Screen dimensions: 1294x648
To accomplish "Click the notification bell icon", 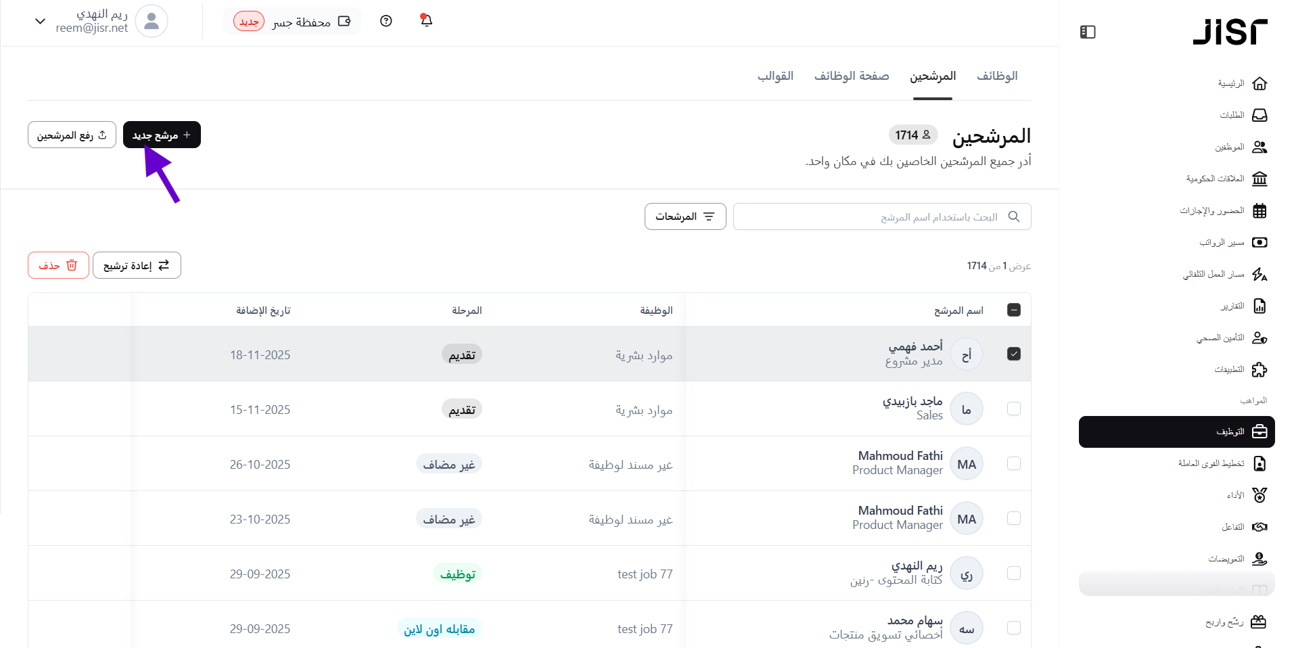I will pos(426,20).
